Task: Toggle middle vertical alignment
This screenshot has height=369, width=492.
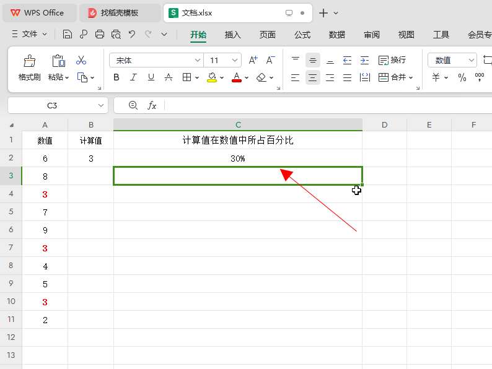Action: pyautogui.click(x=312, y=60)
